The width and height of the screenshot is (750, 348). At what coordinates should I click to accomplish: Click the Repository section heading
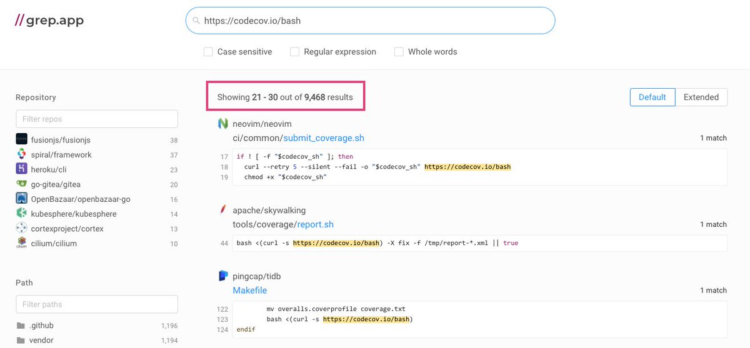36,97
